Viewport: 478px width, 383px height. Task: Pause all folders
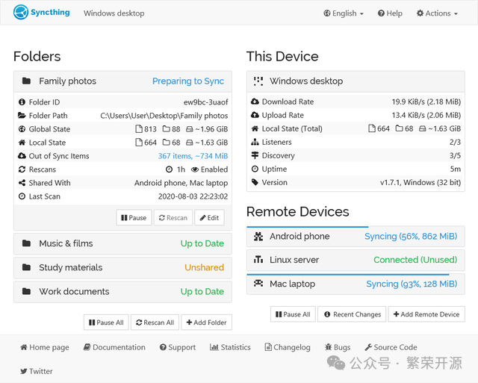(105, 323)
